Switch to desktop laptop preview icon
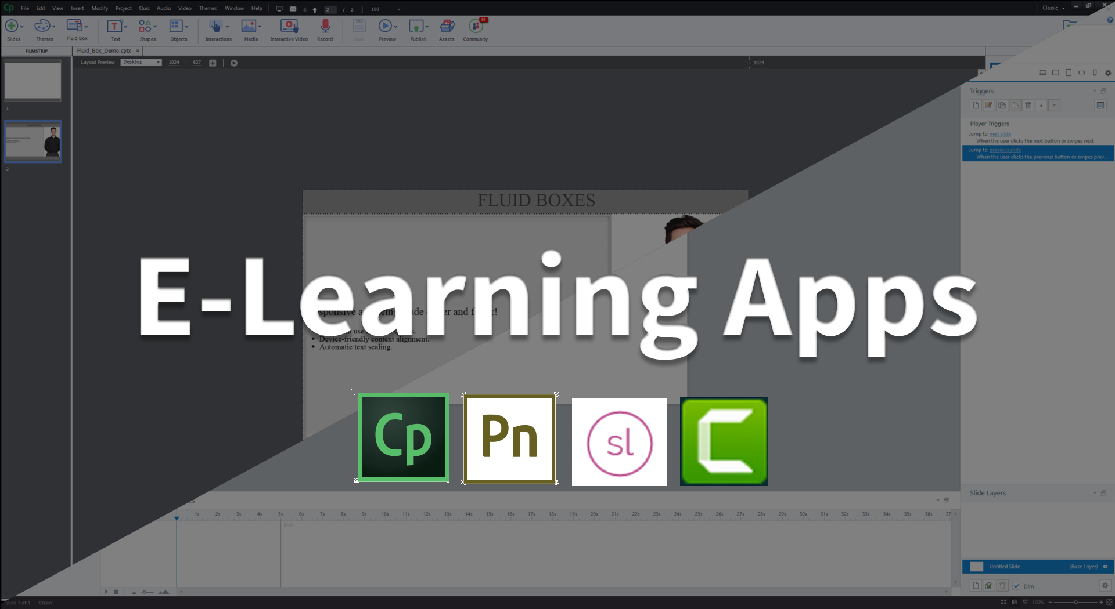Viewport: 1115px width, 609px height. tap(1042, 72)
